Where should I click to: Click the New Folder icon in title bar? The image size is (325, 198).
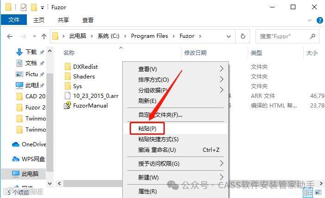point(34,7)
